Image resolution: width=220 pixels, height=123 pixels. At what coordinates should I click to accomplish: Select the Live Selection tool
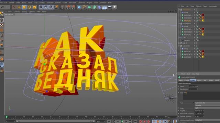(x=14, y=7)
